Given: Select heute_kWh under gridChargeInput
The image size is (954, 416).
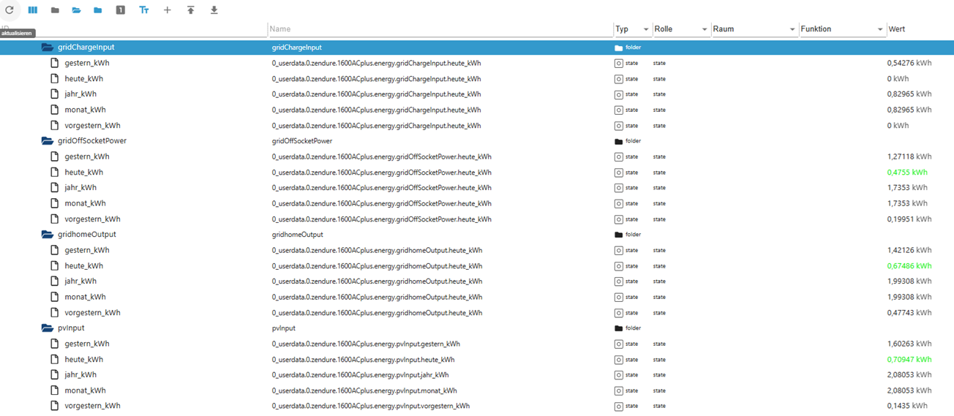Looking at the screenshot, I should pyautogui.click(x=83, y=79).
